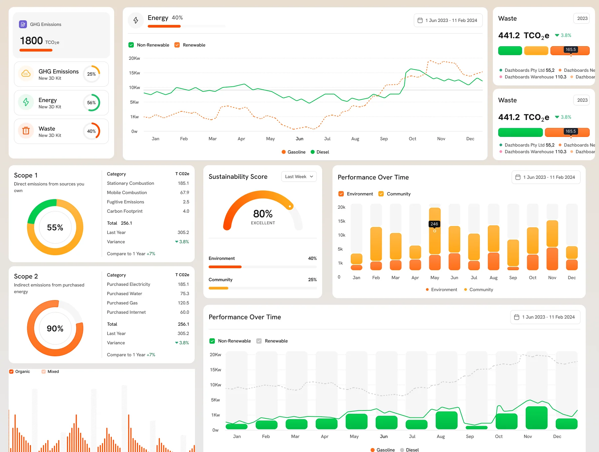The width and height of the screenshot is (599, 452).
Task: Click Stationary Combustion row in Scope 1
Action: [x=148, y=183]
